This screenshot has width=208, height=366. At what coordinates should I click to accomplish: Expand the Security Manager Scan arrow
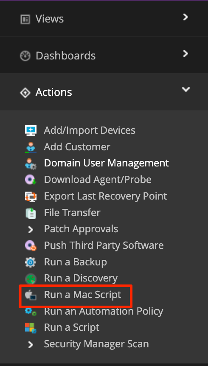[x=31, y=344]
